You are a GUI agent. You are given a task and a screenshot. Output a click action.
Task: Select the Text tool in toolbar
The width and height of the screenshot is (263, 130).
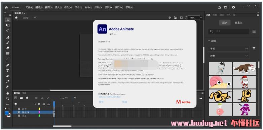[x=8, y=70]
